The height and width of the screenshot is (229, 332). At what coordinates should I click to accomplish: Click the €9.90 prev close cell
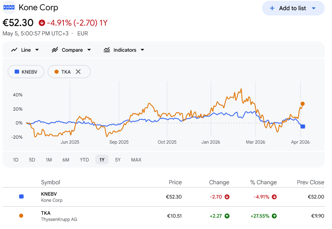click(318, 216)
